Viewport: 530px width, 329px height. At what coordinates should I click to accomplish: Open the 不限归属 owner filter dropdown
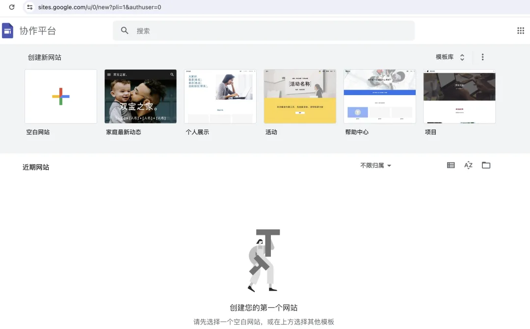click(x=375, y=166)
